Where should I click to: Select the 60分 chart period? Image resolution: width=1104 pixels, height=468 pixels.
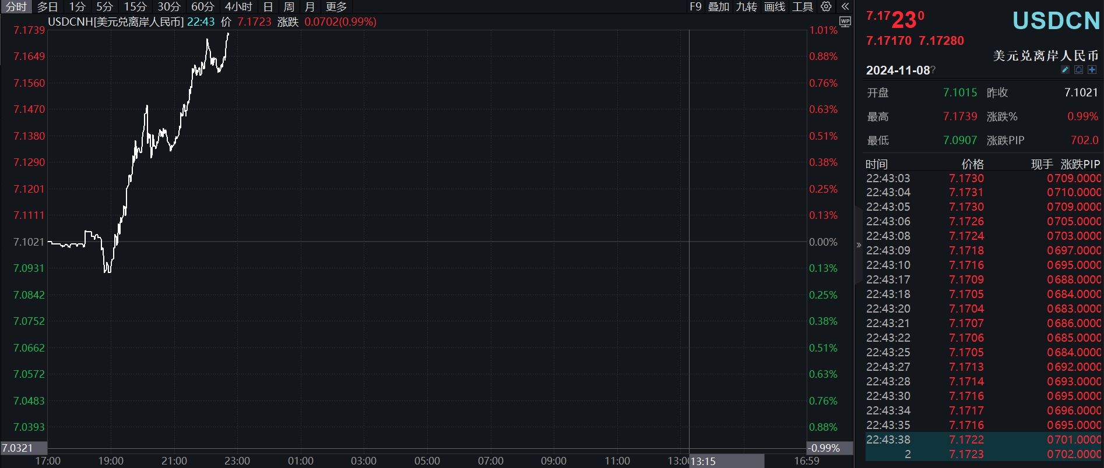tap(202, 7)
